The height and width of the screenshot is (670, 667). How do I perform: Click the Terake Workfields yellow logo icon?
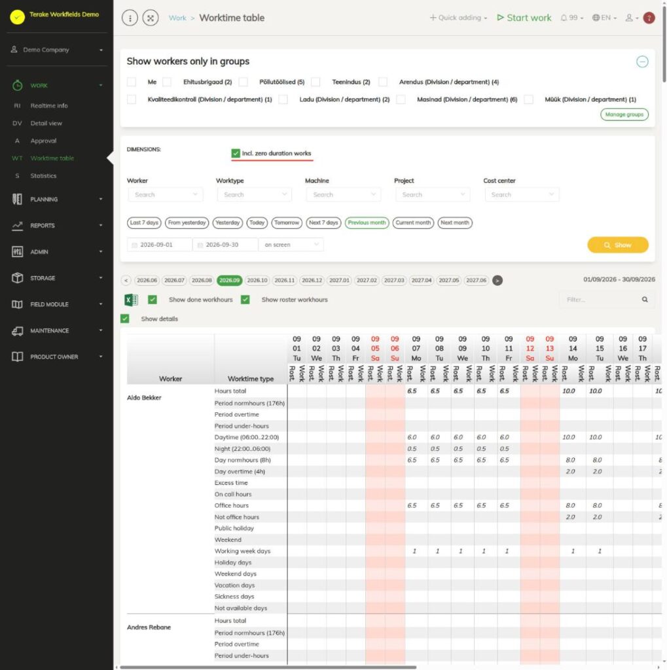[17, 17]
